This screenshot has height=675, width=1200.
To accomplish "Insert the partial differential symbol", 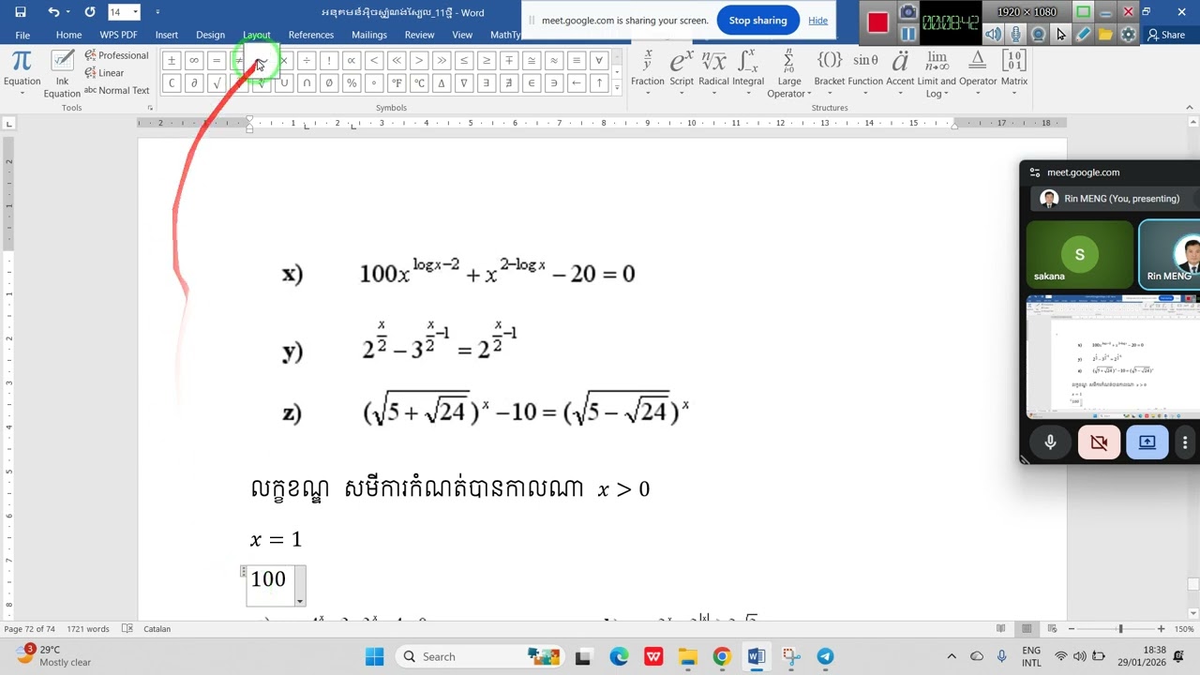I will click(194, 82).
